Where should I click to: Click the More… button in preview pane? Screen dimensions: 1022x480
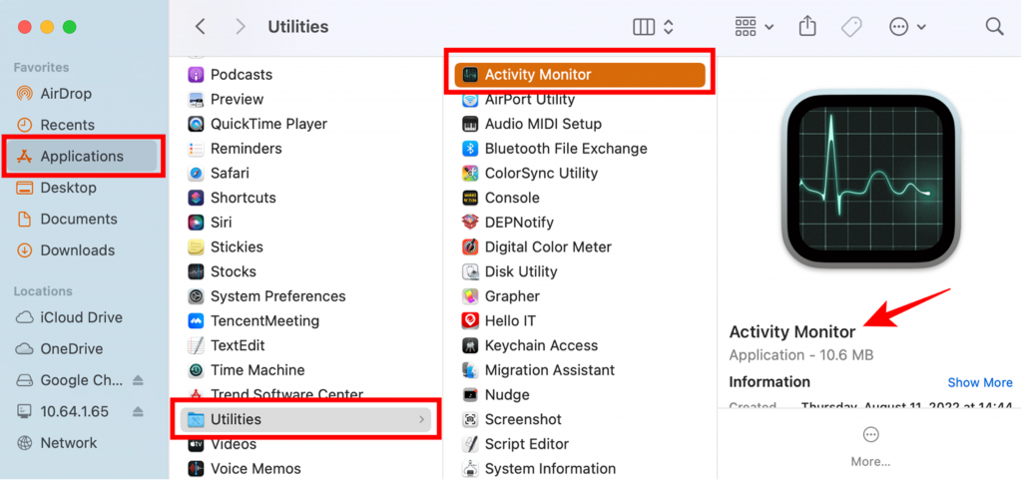click(870, 445)
